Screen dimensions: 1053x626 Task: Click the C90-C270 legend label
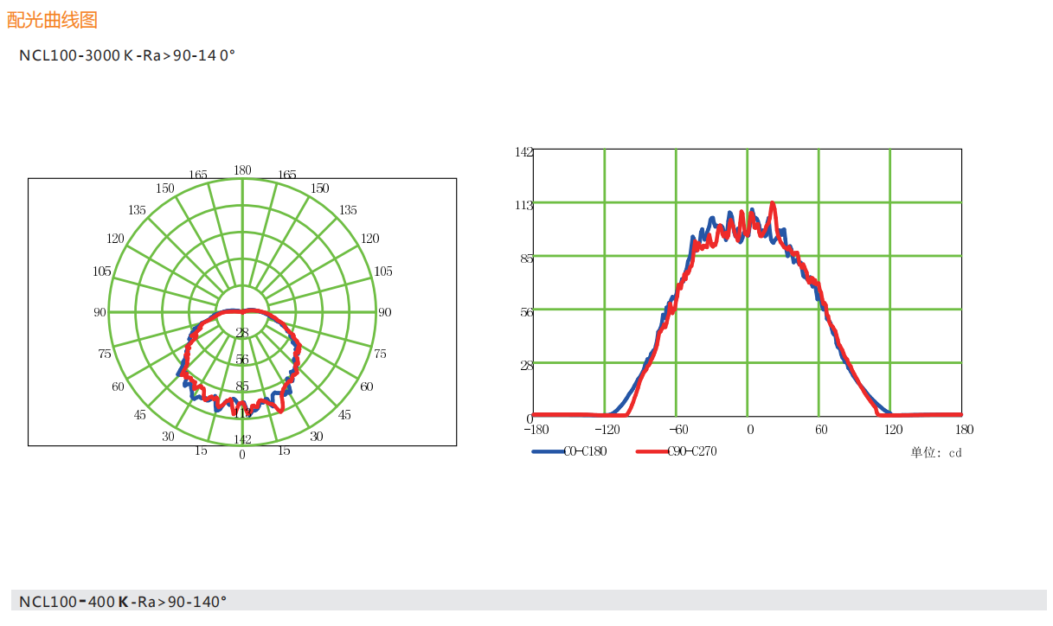point(692,451)
